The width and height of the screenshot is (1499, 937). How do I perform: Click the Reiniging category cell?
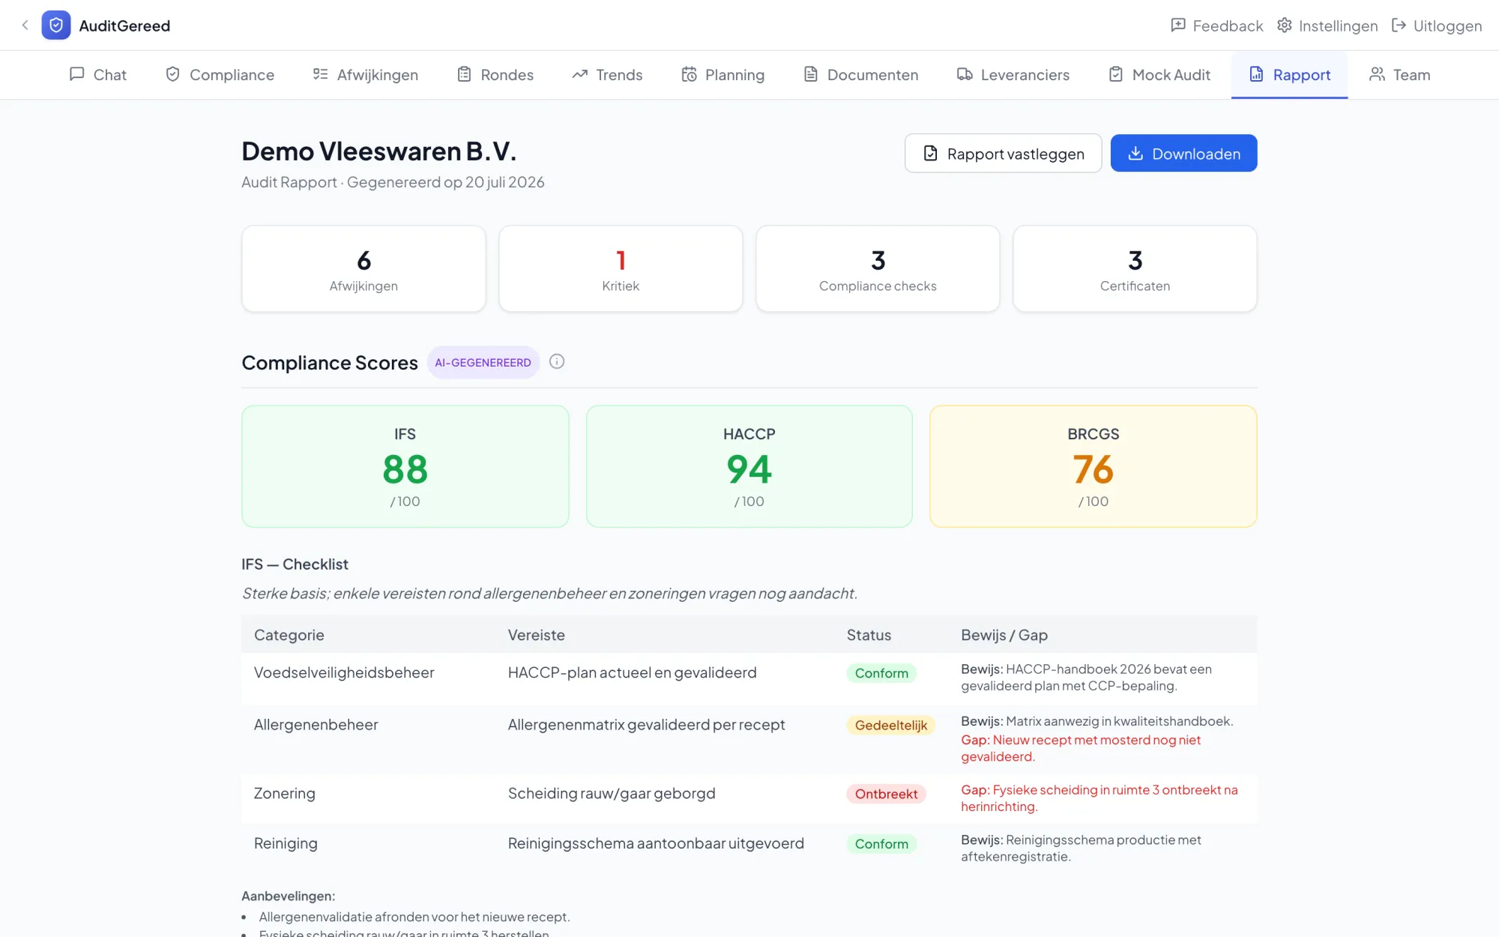[286, 843]
